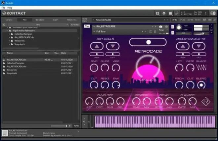
Task: Click the down arrow under OB1-SGA 5
Action: click(113, 46)
